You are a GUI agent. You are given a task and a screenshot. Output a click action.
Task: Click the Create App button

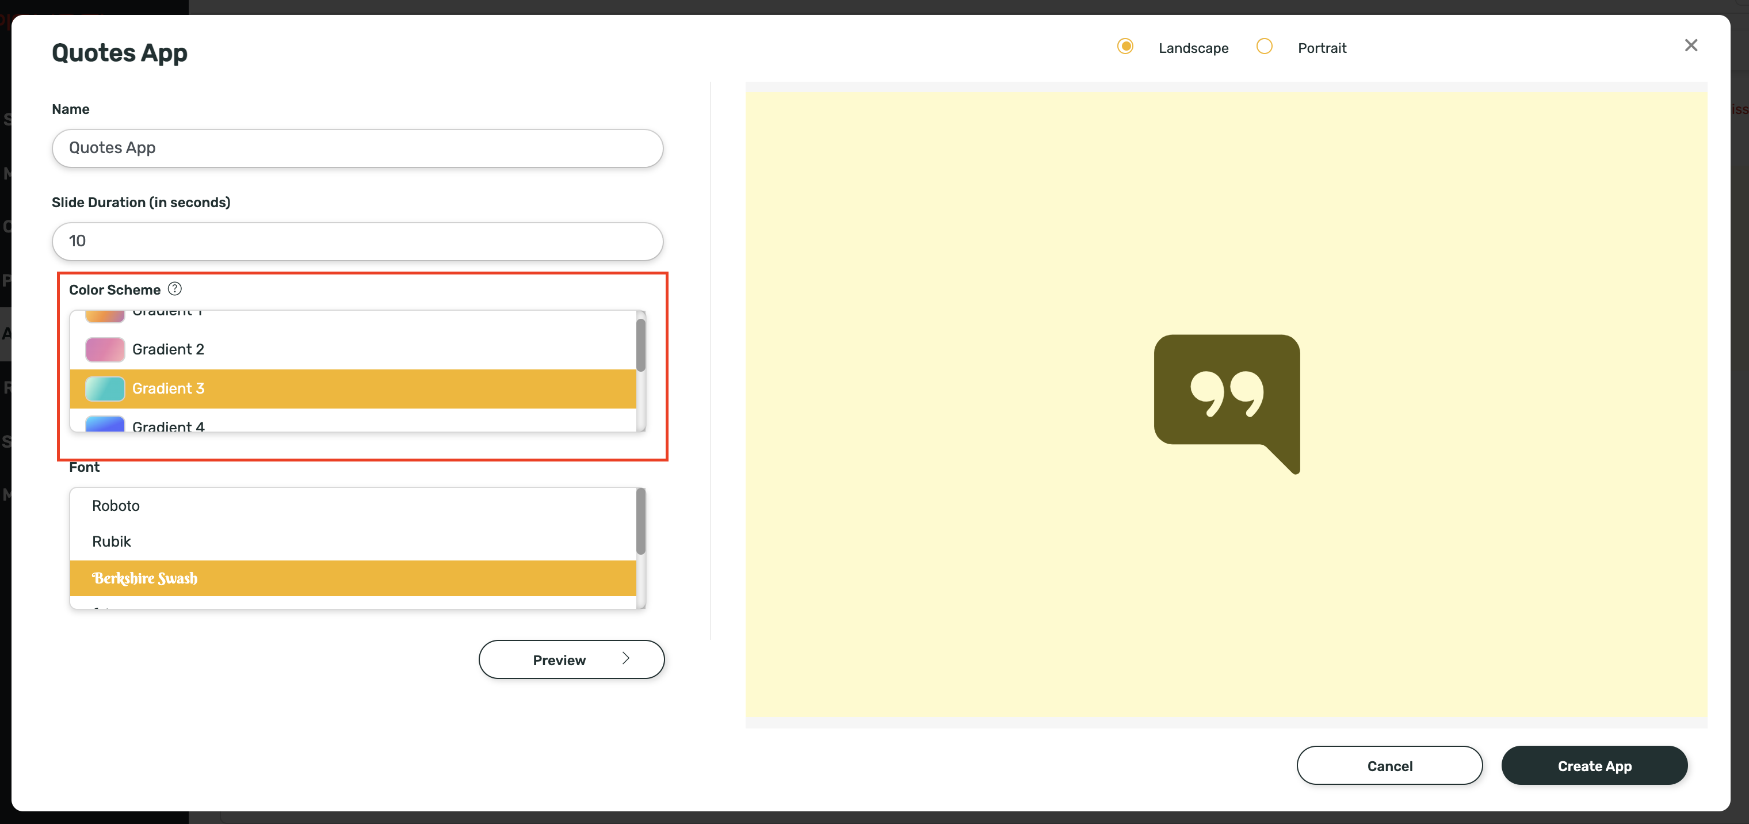[x=1594, y=765]
